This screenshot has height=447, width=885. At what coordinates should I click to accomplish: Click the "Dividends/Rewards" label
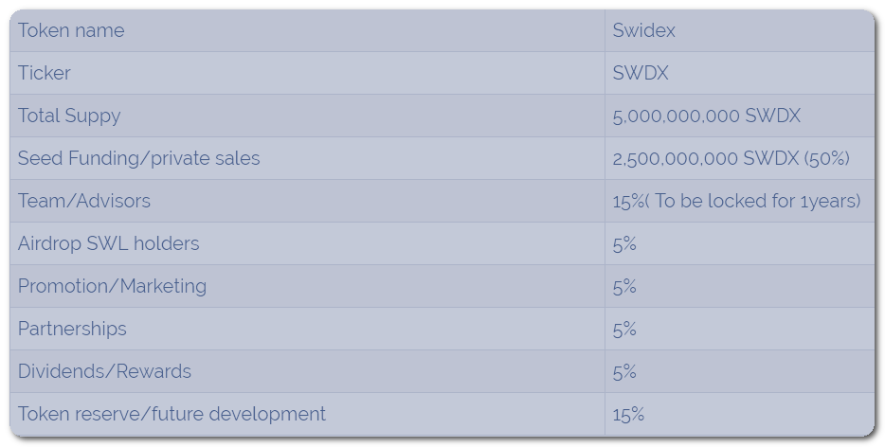[104, 371]
